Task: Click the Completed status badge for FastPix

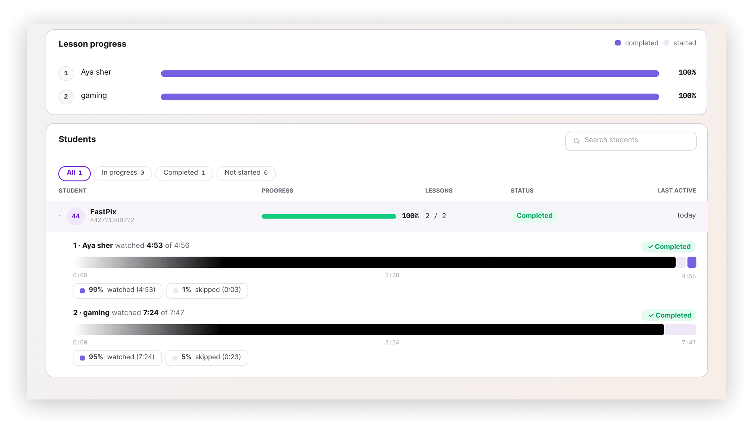Action: pyautogui.click(x=534, y=216)
